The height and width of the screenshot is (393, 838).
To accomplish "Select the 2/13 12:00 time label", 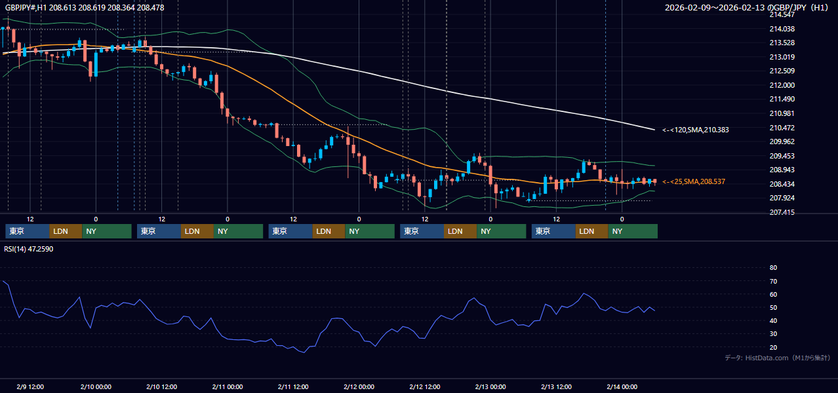I will (x=556, y=386).
